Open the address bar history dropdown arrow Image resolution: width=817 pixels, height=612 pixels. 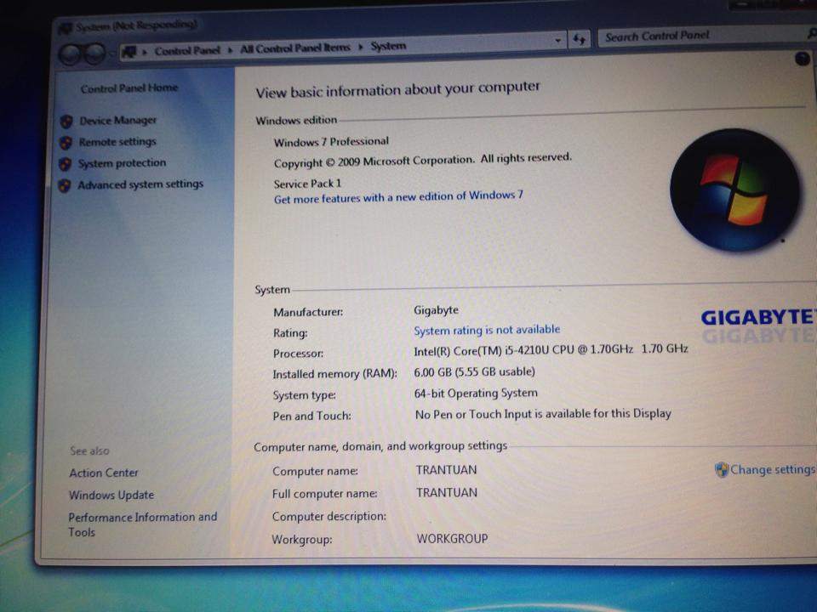[x=558, y=41]
